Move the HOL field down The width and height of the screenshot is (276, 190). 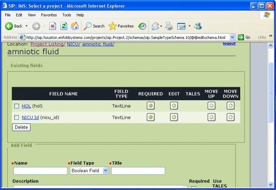pyautogui.click(x=231, y=106)
